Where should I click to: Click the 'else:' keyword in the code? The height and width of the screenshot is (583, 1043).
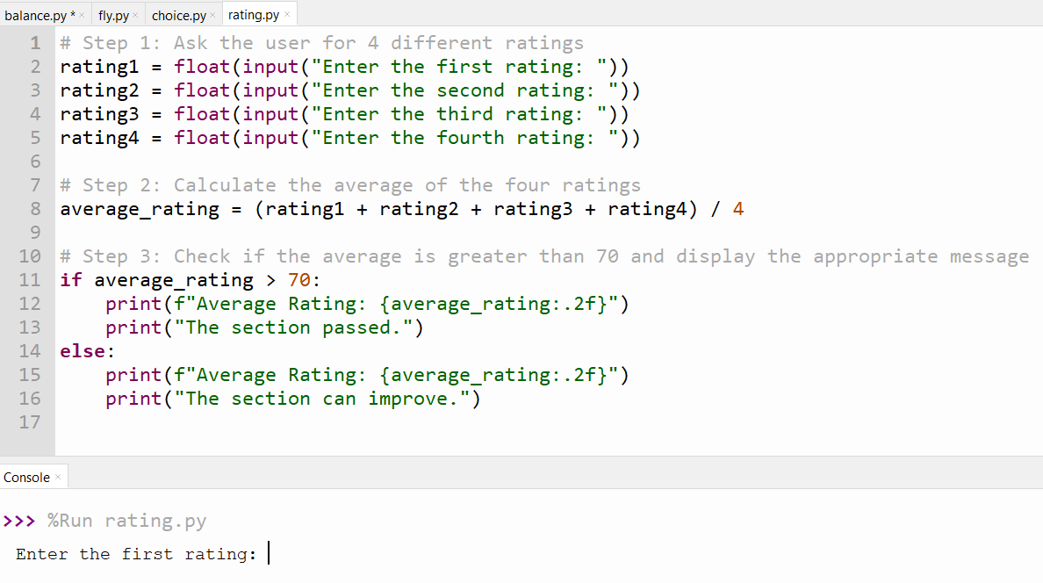(x=87, y=351)
